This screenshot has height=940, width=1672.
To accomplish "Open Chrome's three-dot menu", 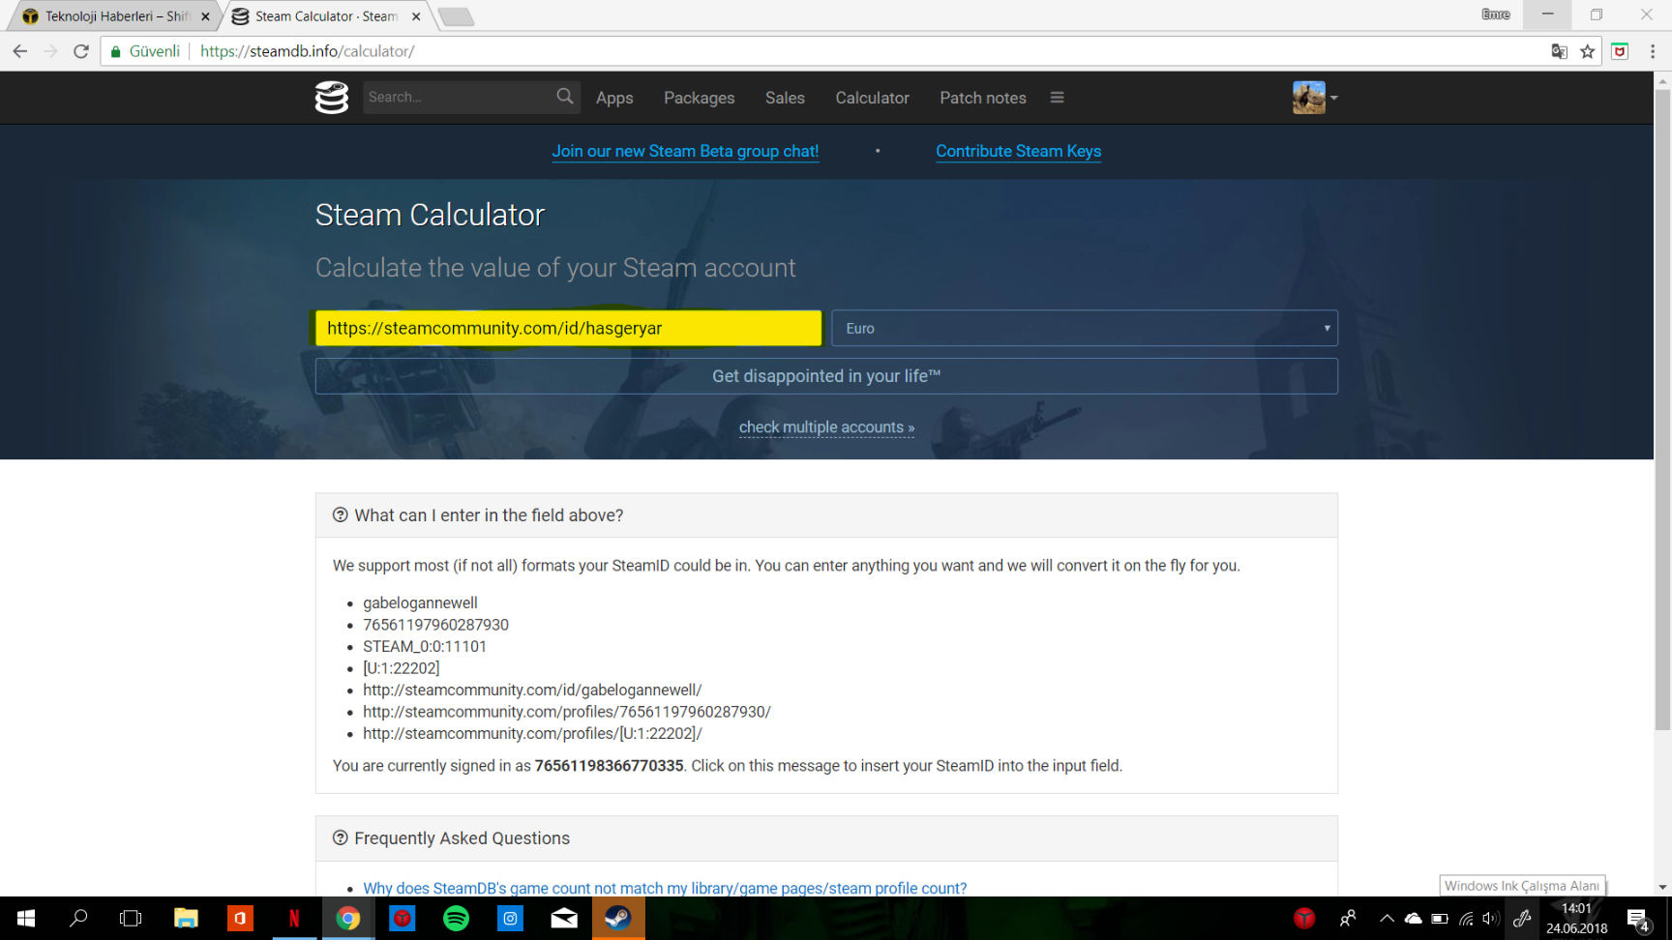I will [x=1653, y=51].
